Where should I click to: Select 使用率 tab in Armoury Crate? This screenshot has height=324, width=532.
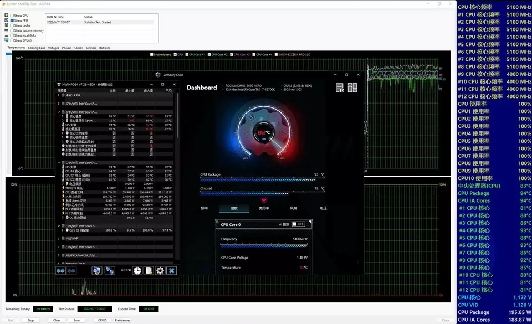tap(264, 208)
